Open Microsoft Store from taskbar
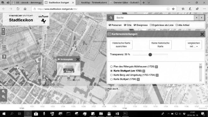 click(36, 114)
